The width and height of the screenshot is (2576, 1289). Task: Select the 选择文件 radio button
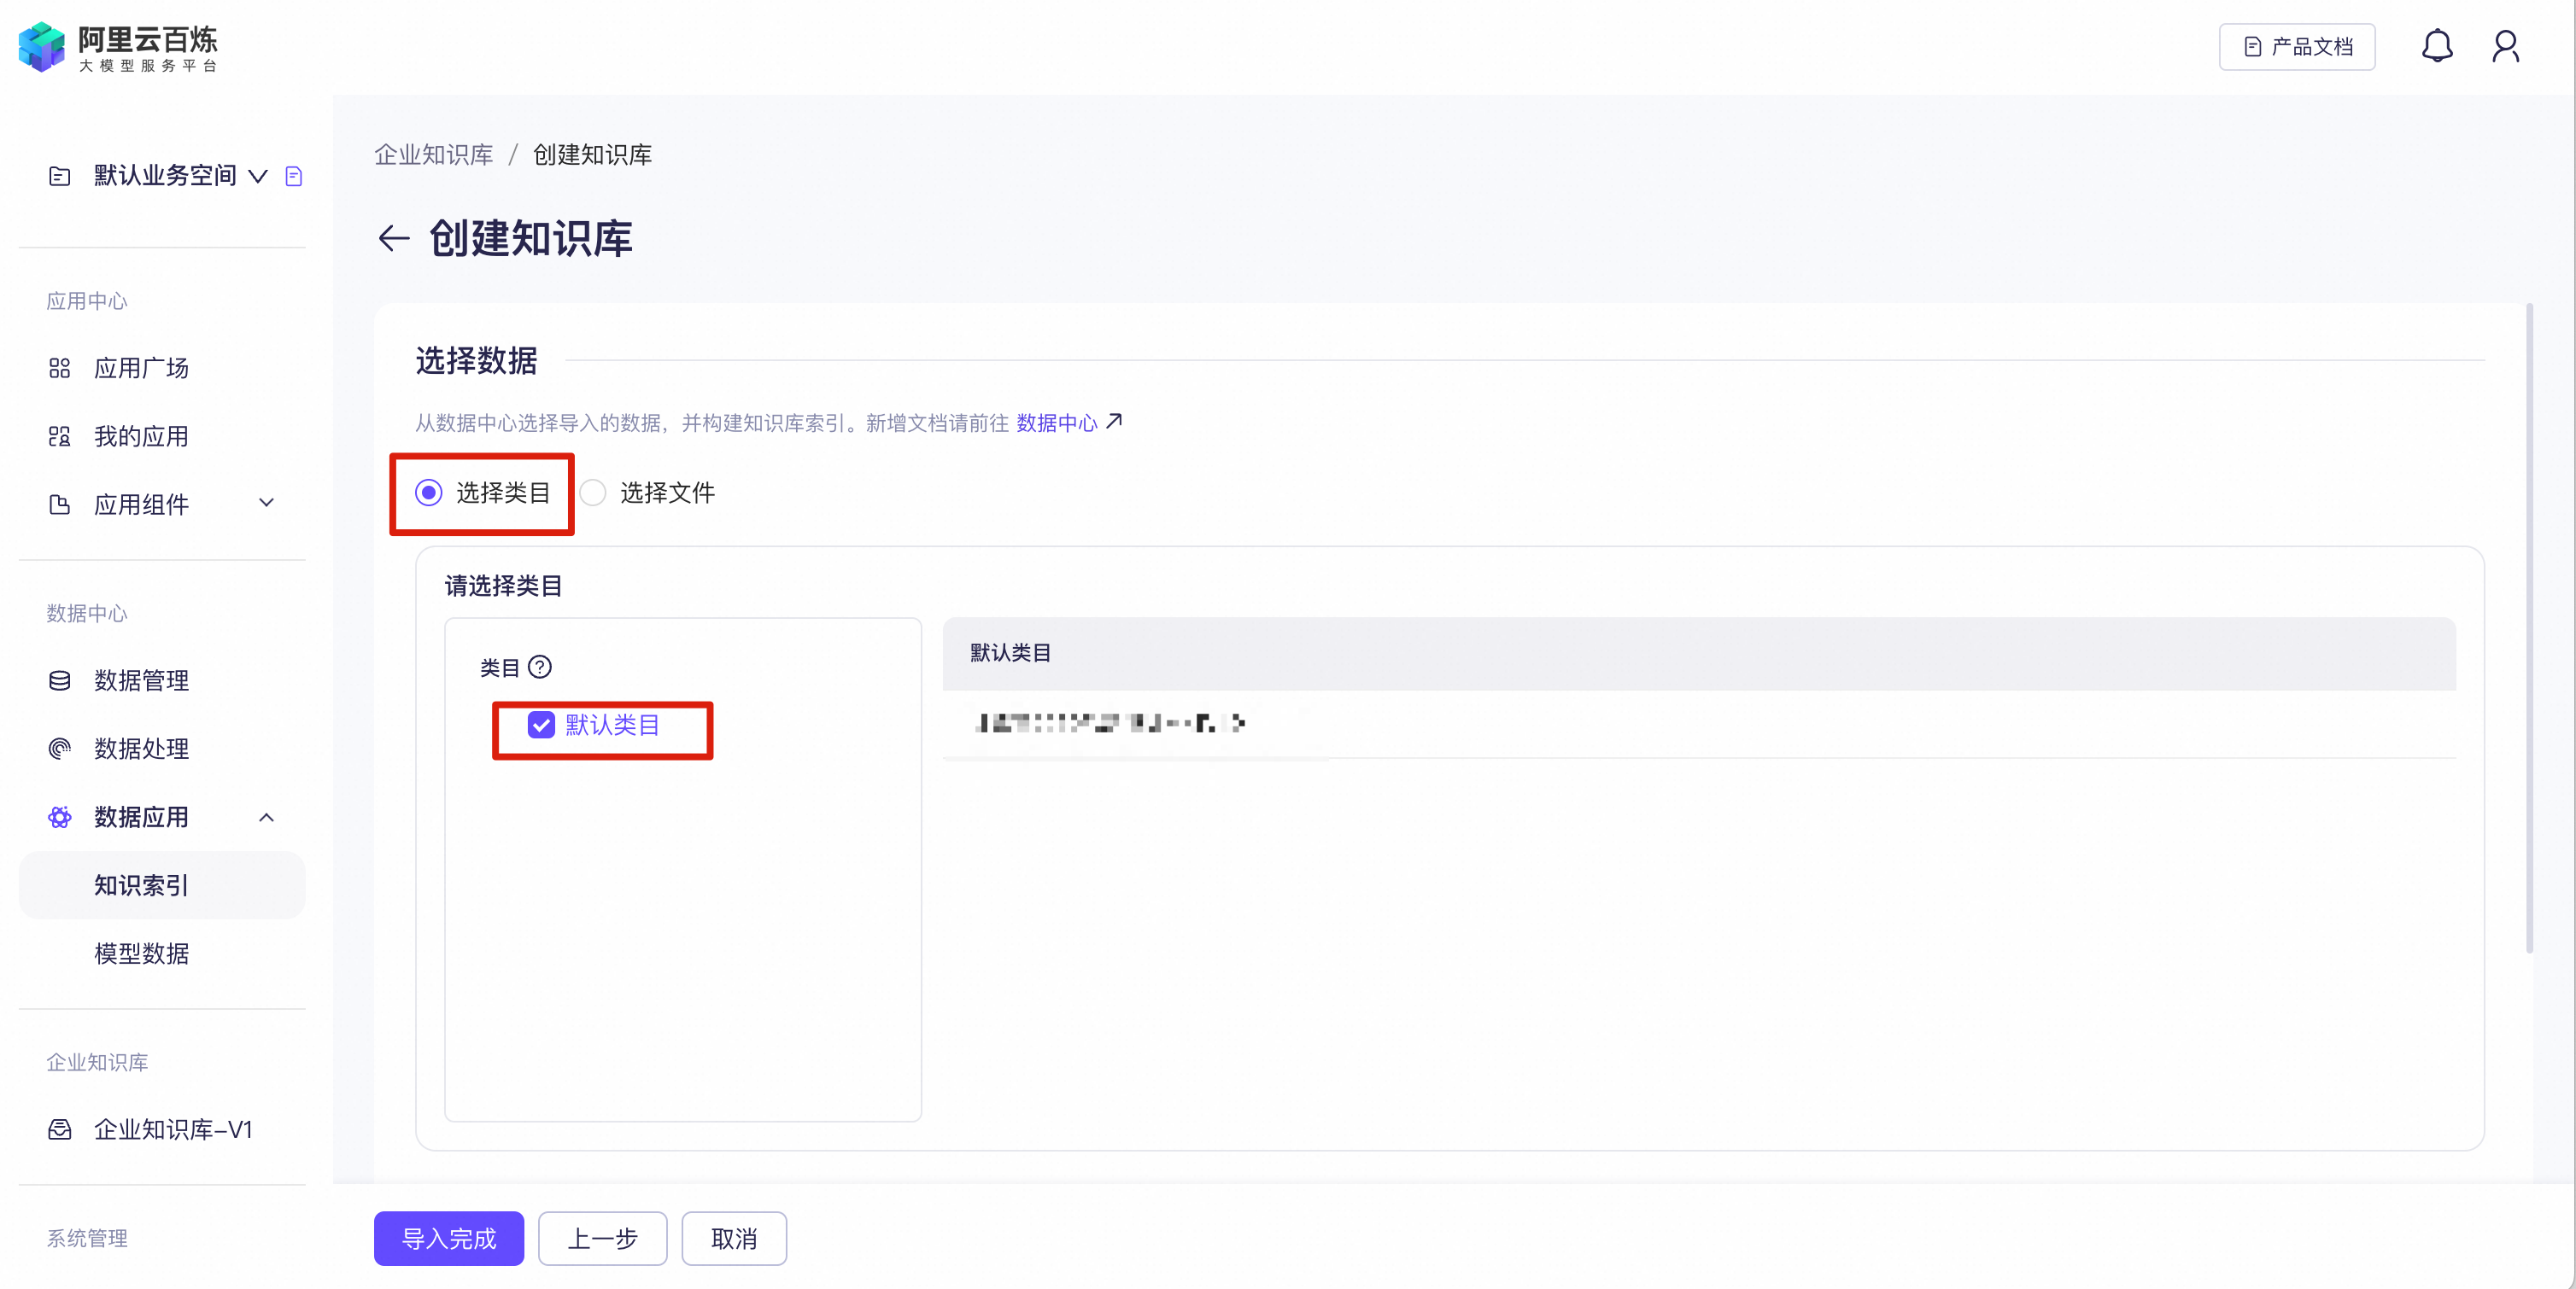point(593,493)
